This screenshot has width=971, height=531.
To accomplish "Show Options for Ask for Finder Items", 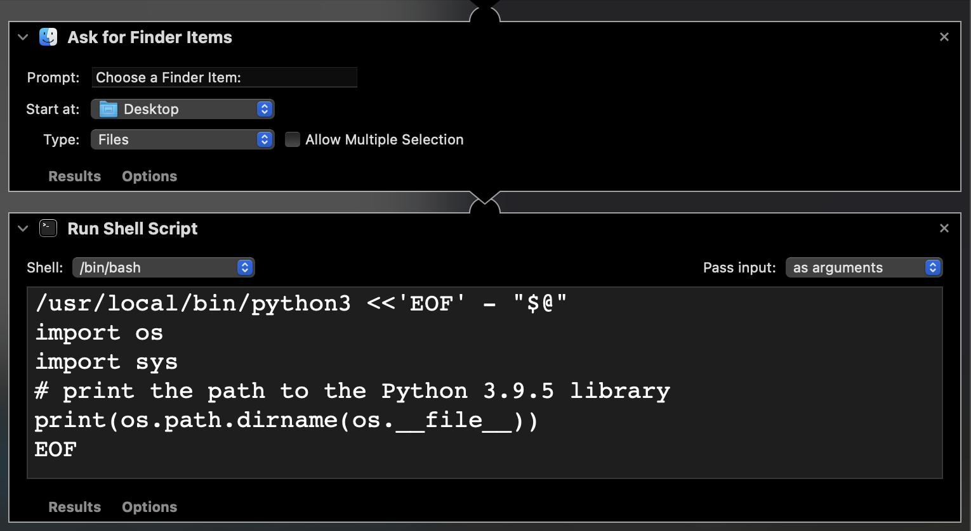I will coord(150,176).
